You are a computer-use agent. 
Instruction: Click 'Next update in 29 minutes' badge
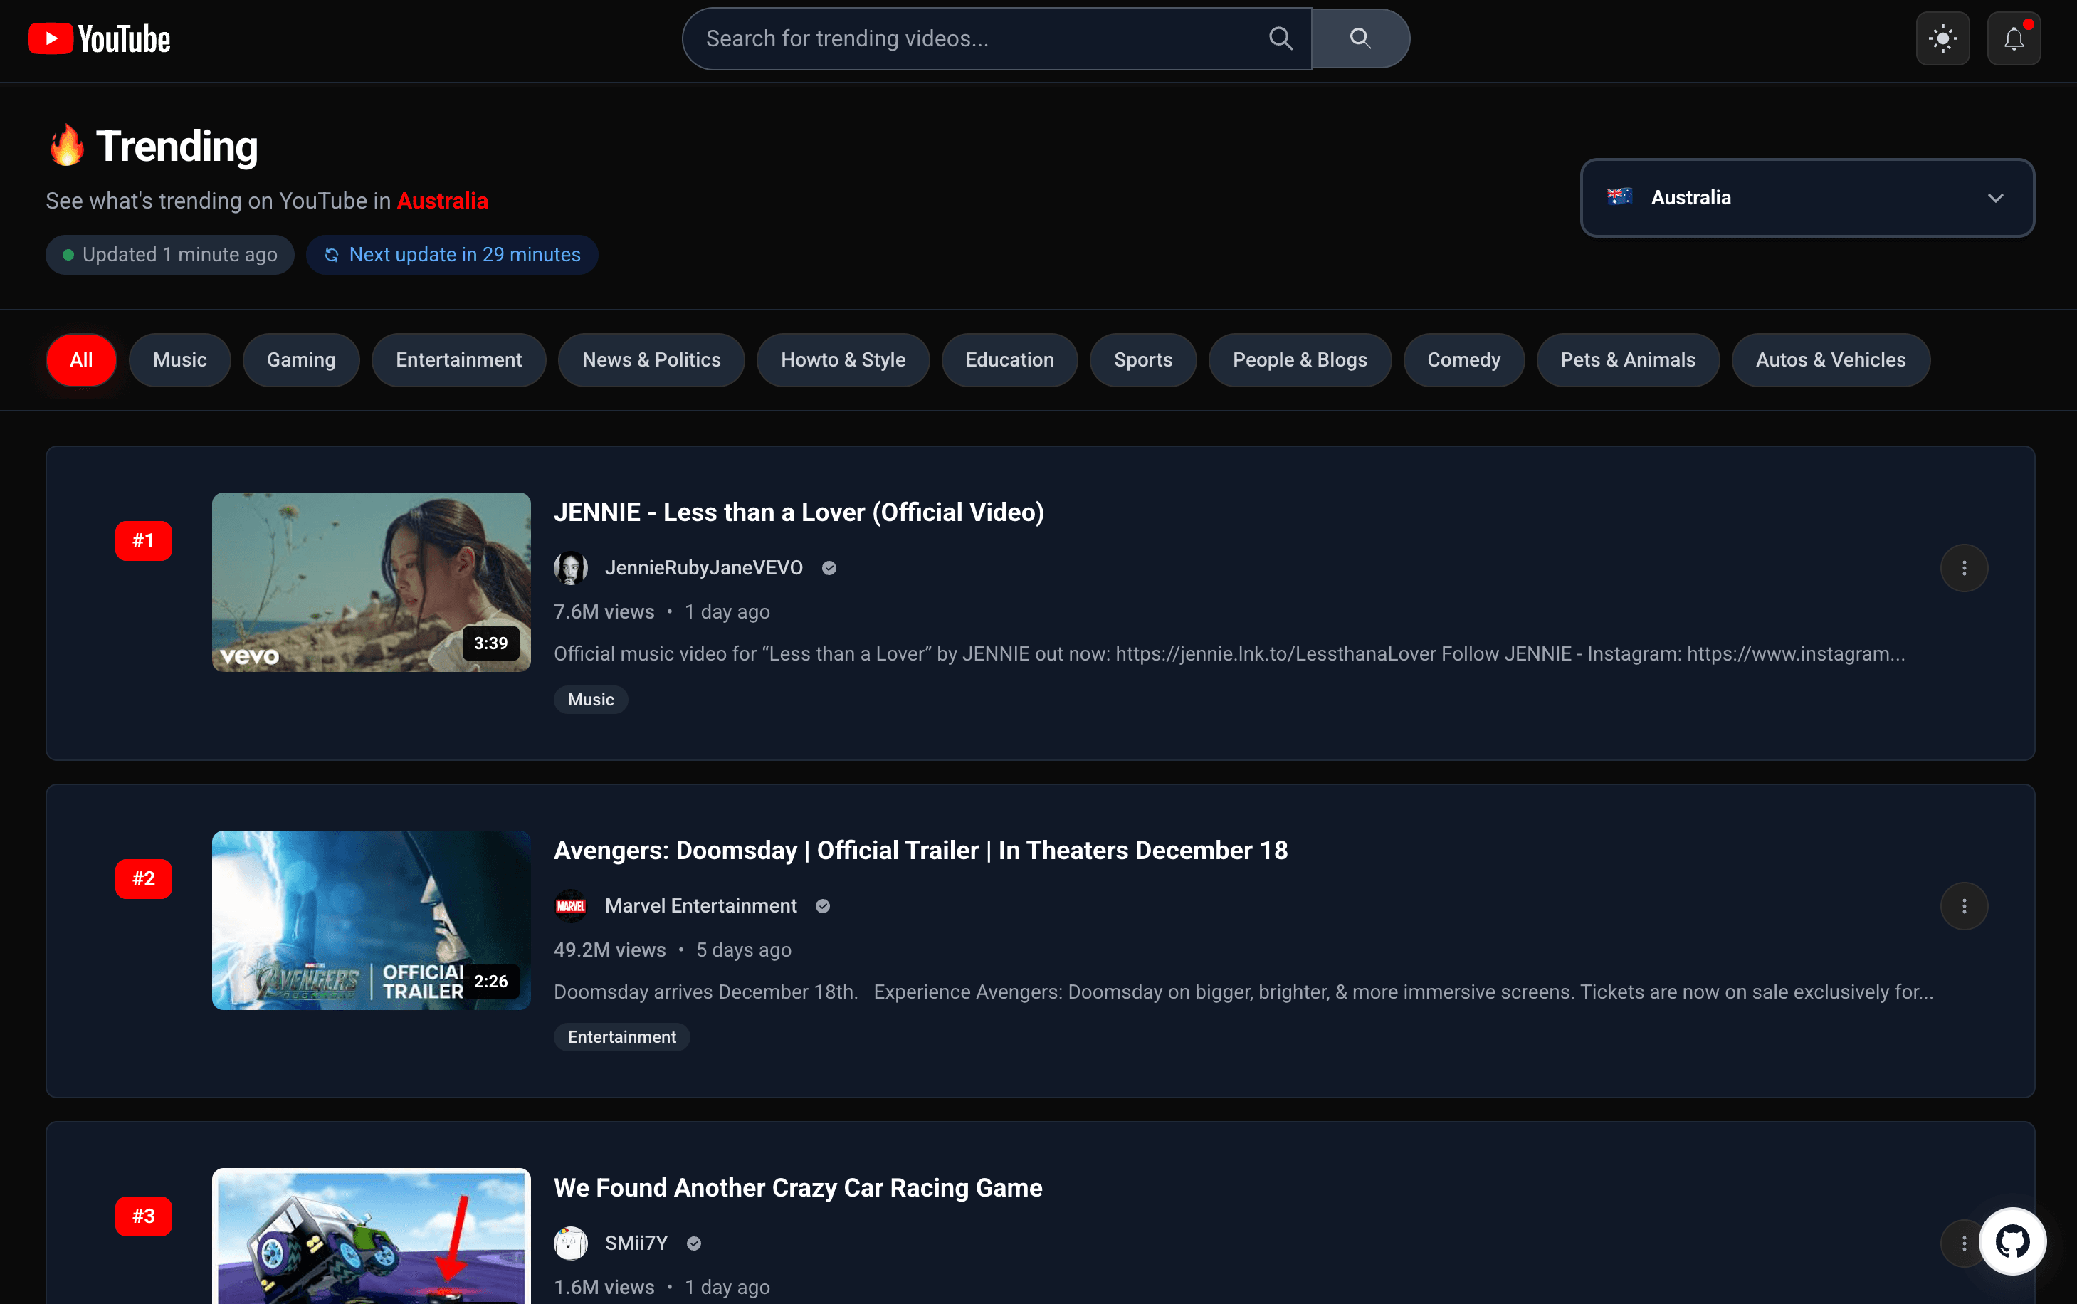tap(452, 254)
